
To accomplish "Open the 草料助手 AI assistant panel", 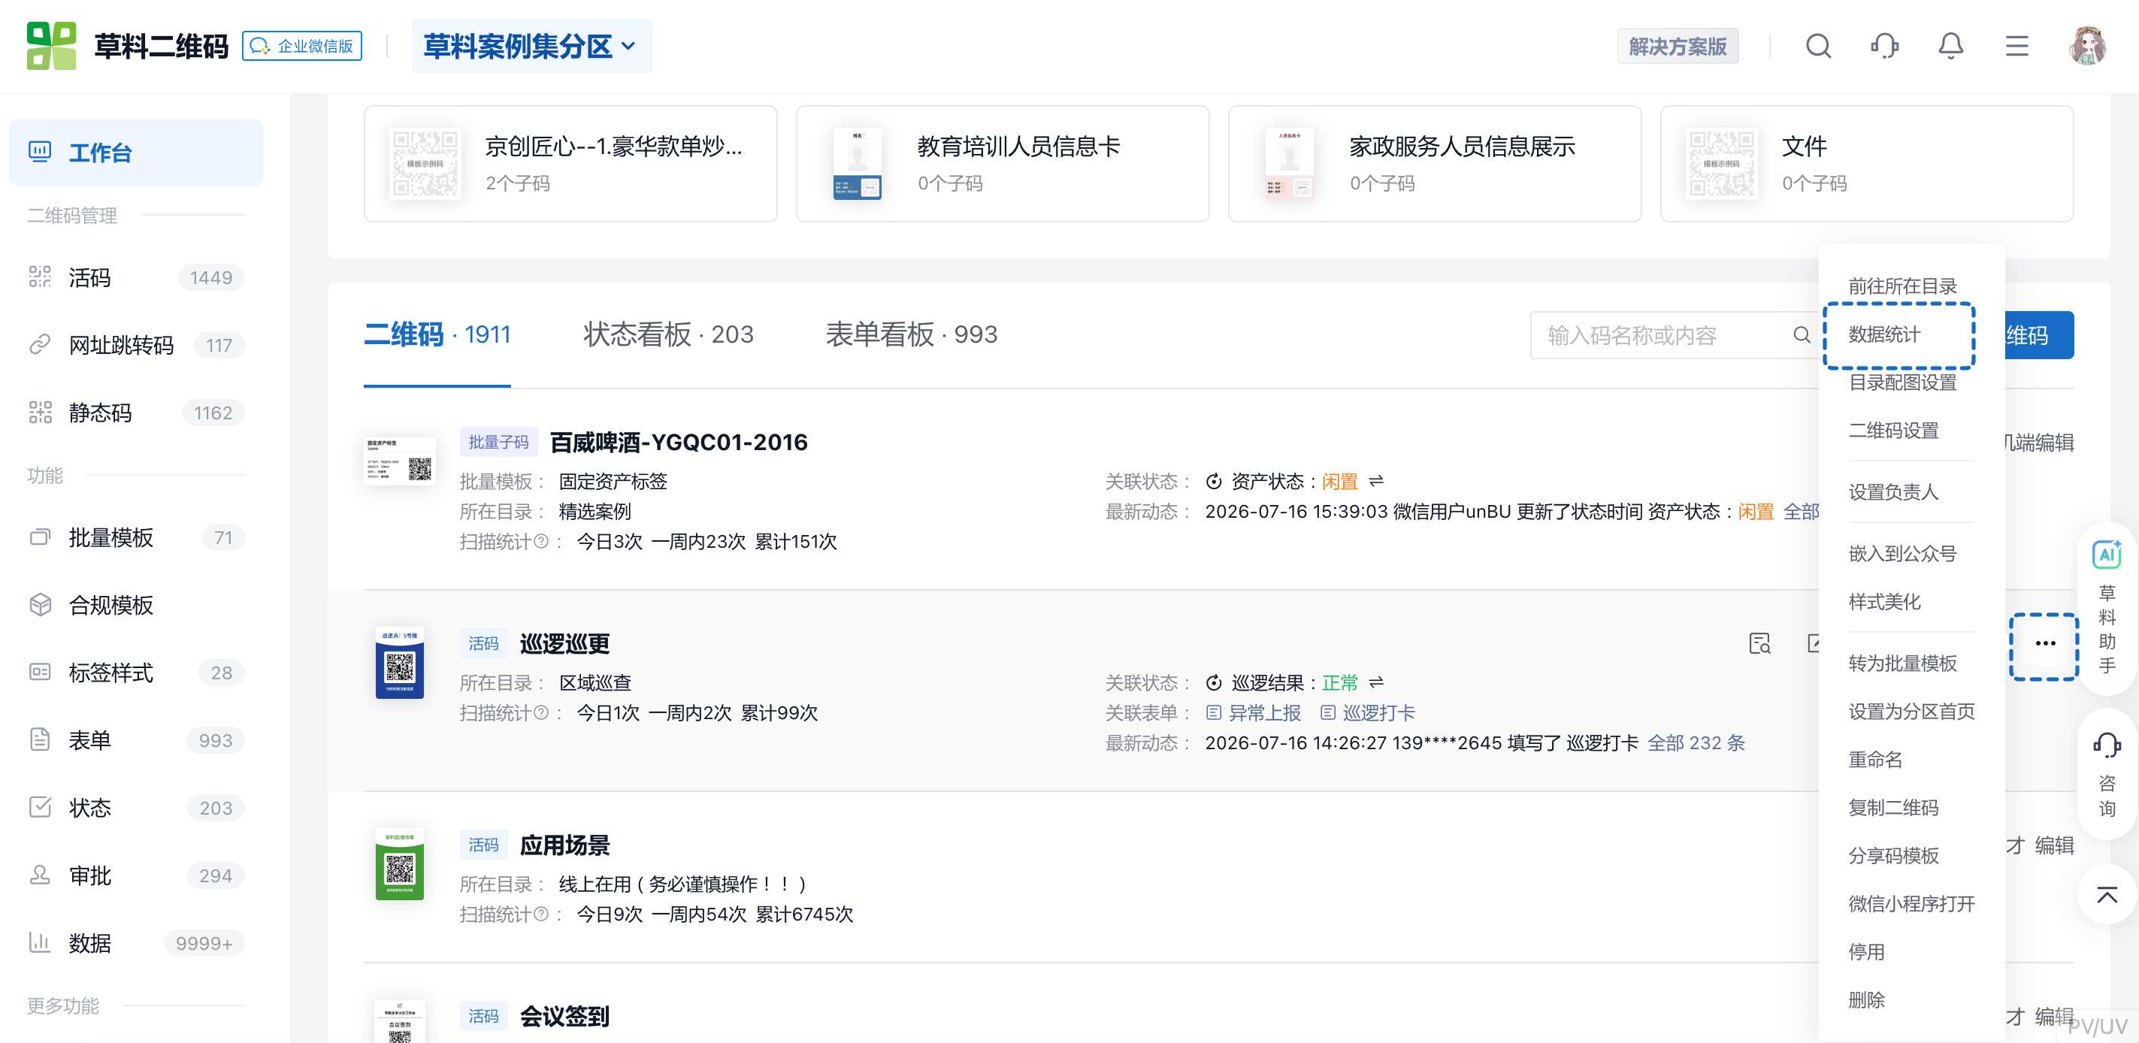I will tap(2107, 608).
